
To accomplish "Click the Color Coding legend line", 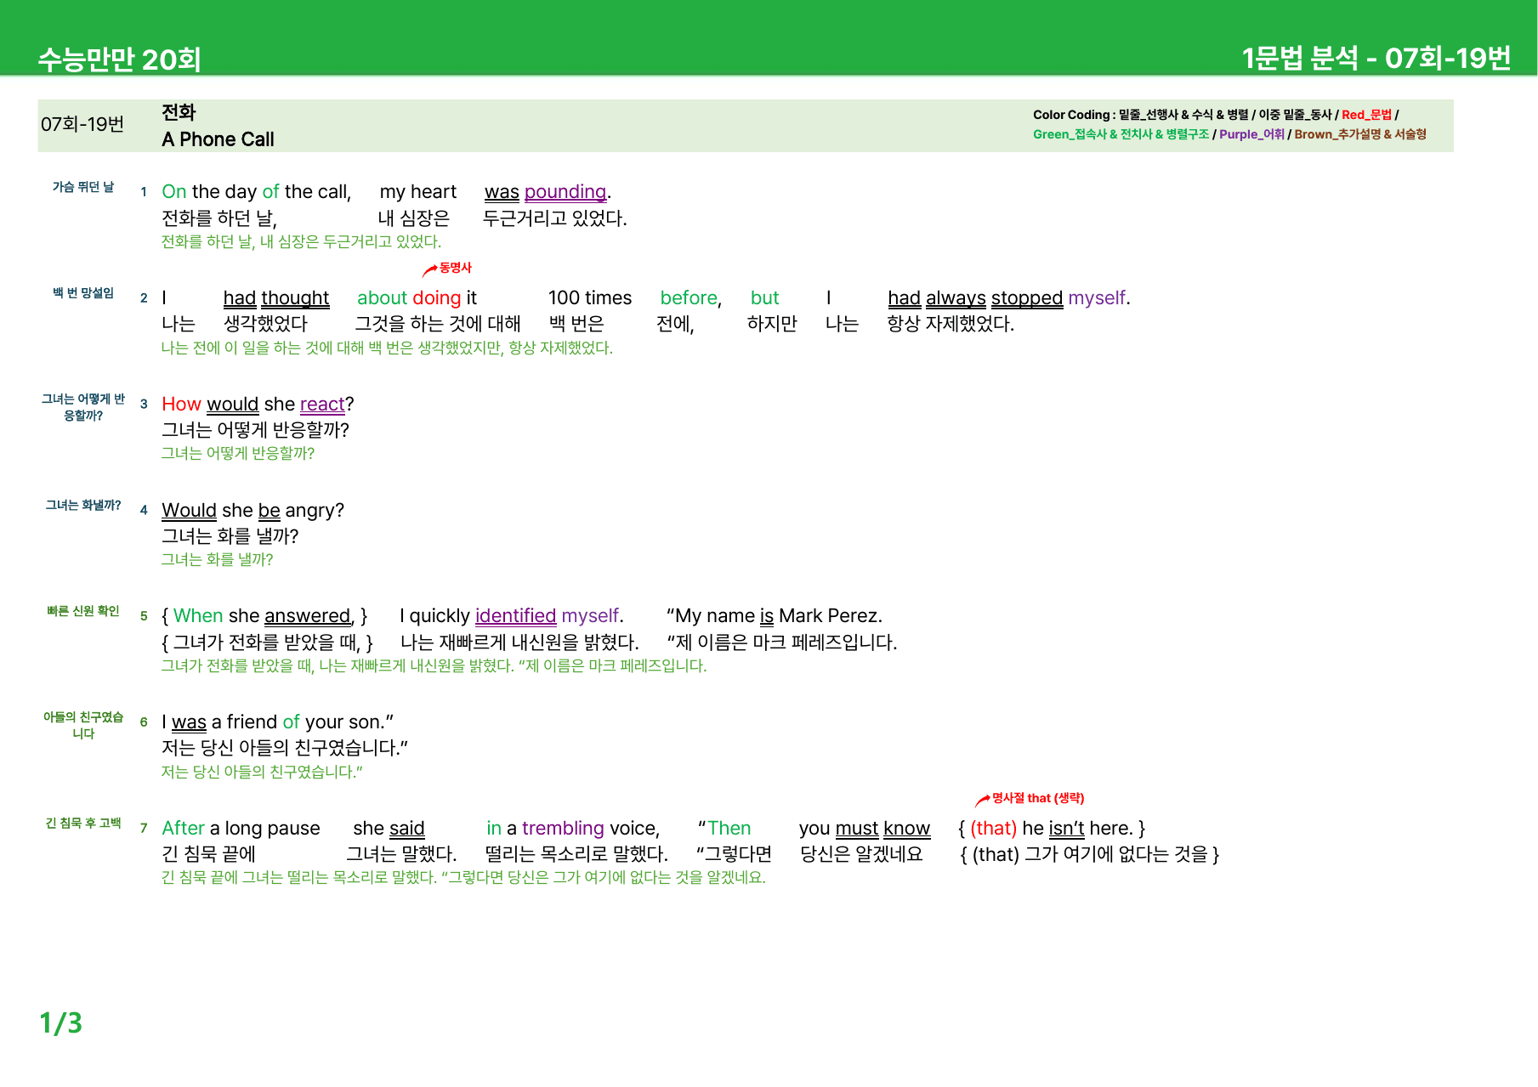I will [1216, 115].
